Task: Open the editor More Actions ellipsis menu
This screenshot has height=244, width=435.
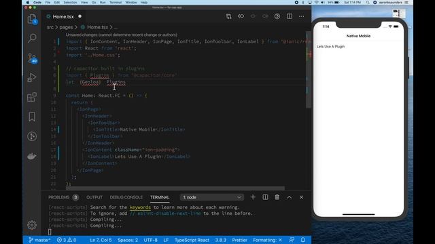Action: 301,16
